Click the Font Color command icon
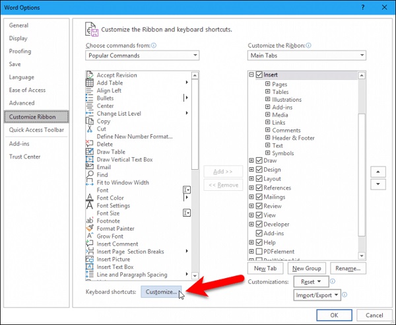The width and height of the screenshot is (396, 325). coord(90,198)
